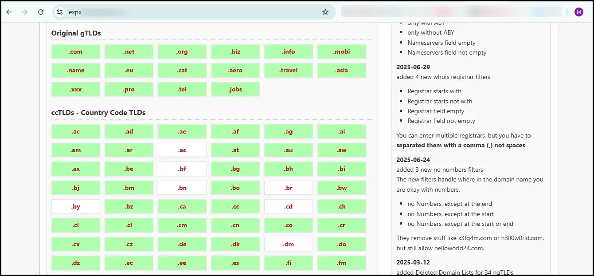Open the profile avatar menu
This screenshot has height=276, width=594.
tap(579, 12)
